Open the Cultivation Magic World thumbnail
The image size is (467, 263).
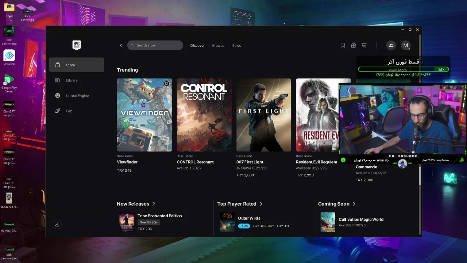328,222
